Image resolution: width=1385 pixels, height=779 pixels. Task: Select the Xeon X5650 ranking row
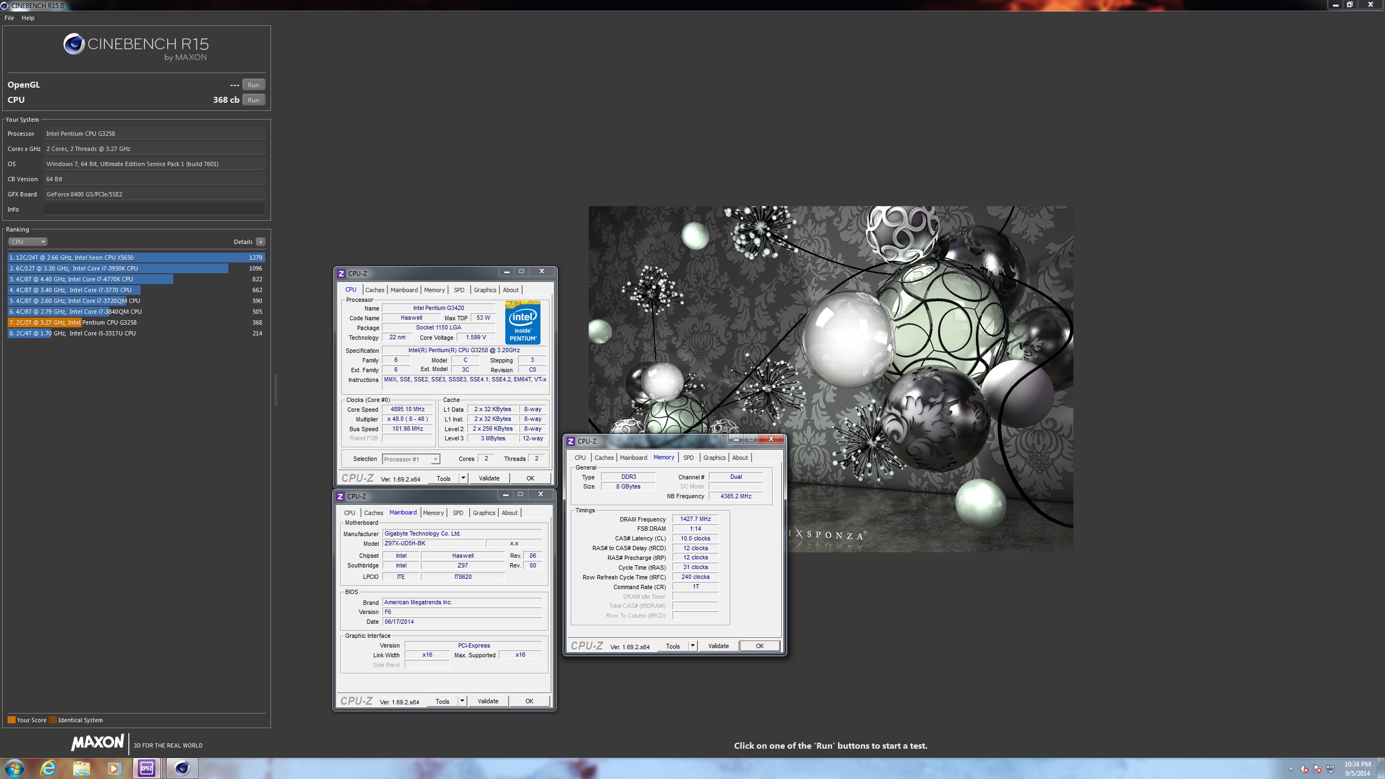[136, 258]
